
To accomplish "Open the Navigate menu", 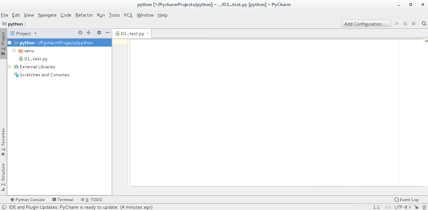I will (x=47, y=15).
